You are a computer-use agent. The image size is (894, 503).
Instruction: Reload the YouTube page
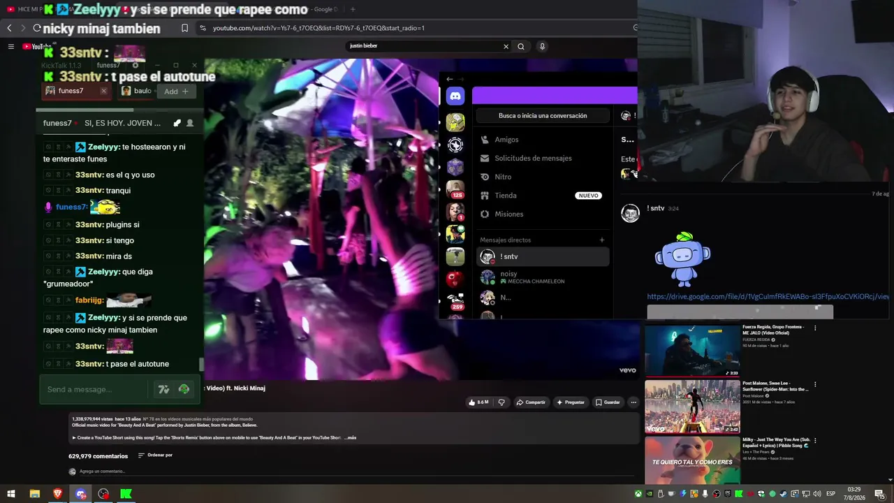point(37,28)
